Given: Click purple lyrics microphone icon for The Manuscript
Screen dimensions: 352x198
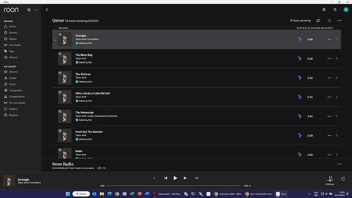Looking at the screenshot, I should tap(299, 116).
